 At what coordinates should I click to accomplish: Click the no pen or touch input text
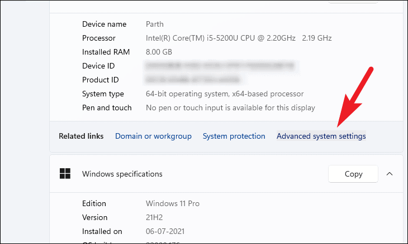tap(230, 108)
